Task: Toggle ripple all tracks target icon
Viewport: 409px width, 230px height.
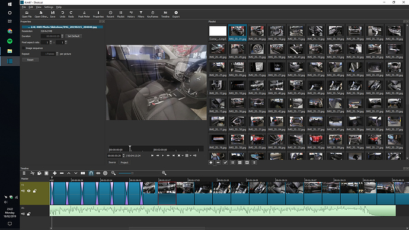Action: point(105,173)
